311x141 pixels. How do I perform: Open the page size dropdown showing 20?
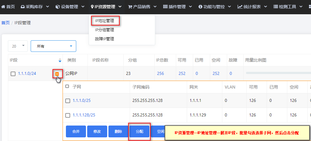pos(18,46)
